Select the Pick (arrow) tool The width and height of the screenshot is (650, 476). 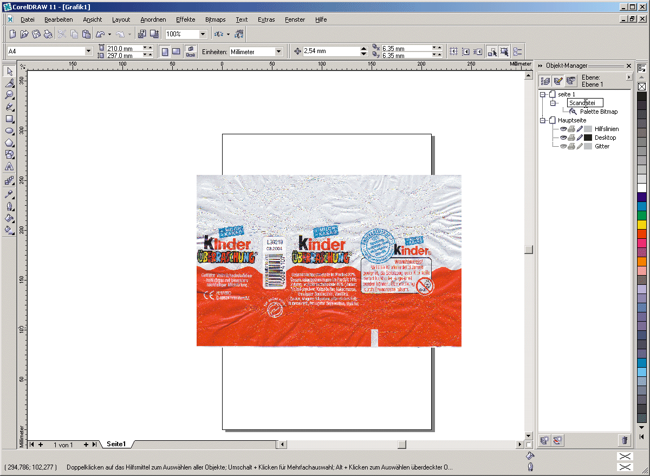(x=9, y=71)
